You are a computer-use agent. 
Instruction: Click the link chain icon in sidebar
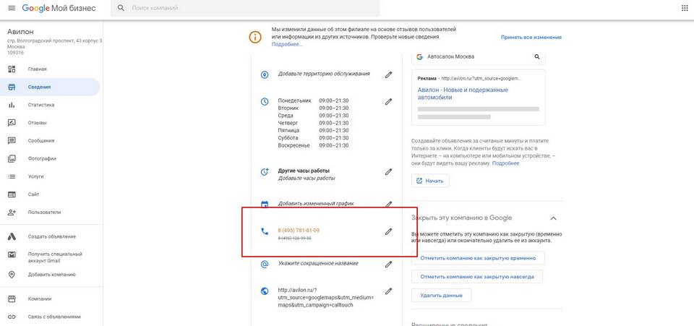tap(12, 317)
